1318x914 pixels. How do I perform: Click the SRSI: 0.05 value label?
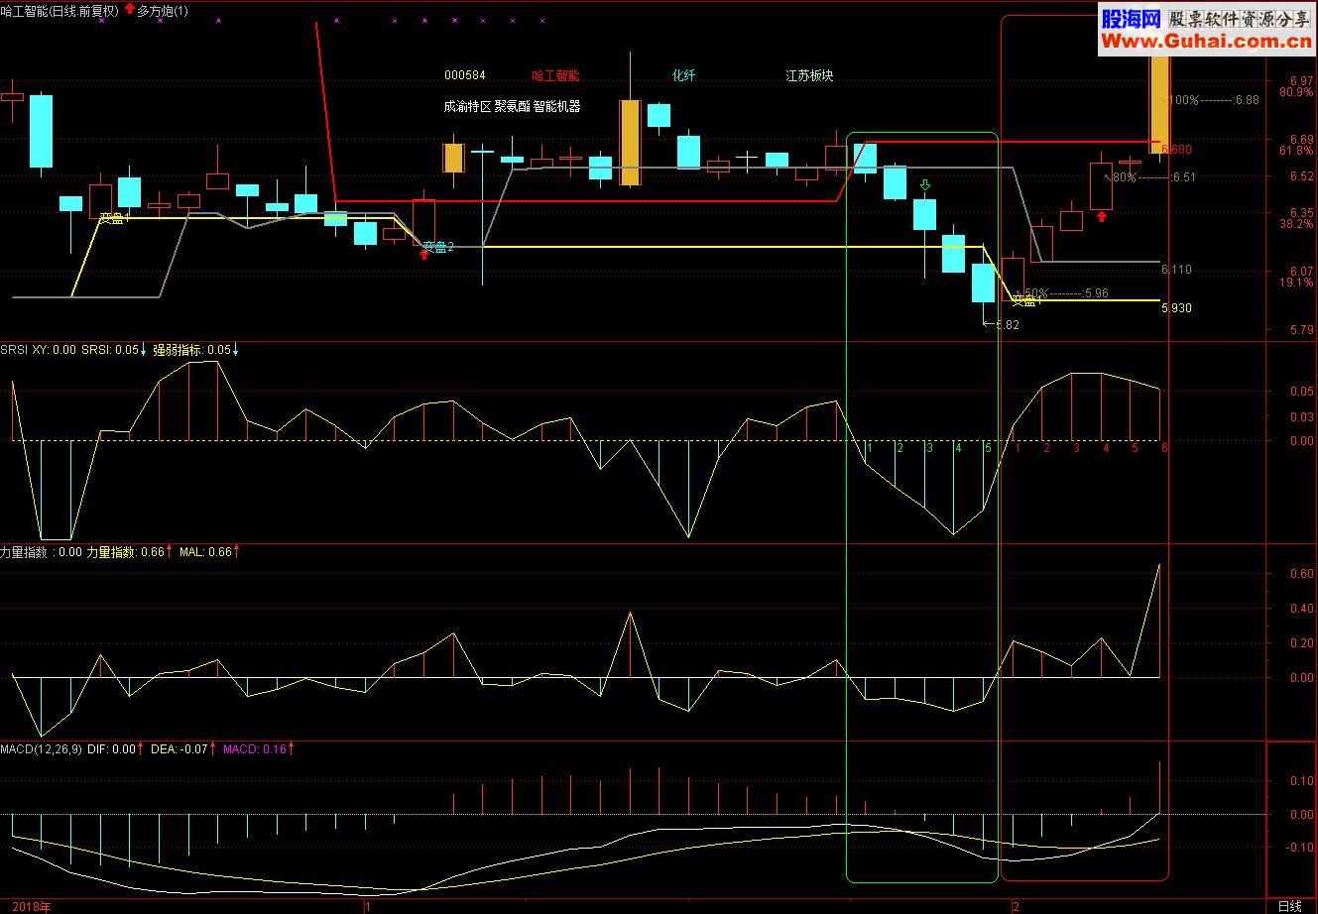tap(110, 350)
